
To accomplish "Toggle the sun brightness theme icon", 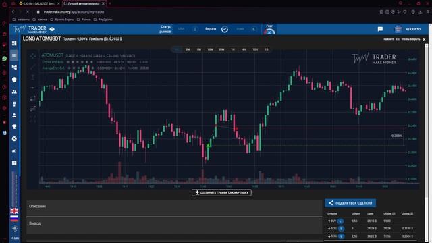I will click(x=15, y=228).
